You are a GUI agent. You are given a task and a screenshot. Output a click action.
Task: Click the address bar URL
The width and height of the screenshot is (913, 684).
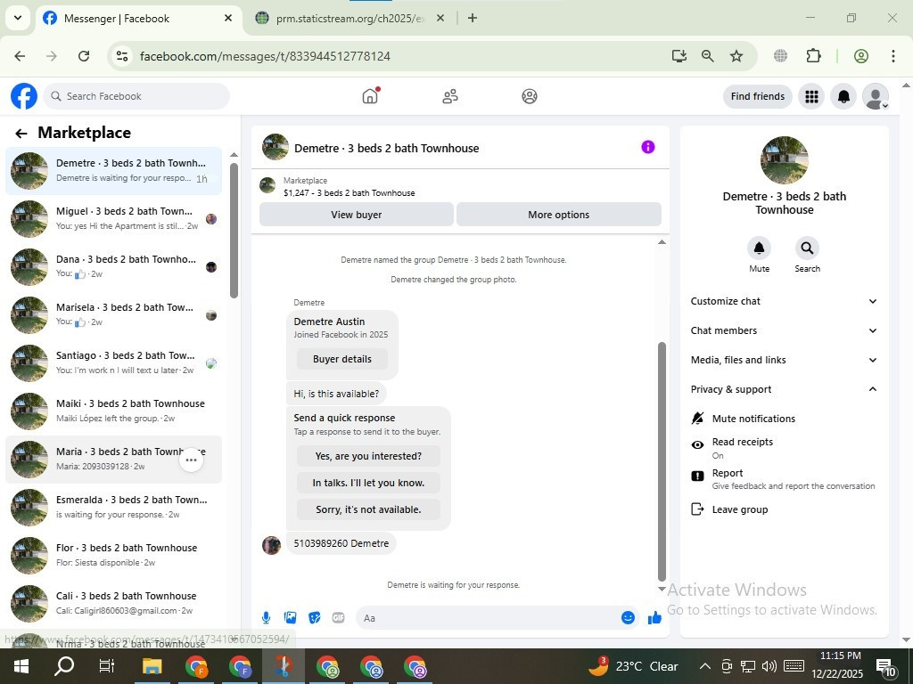[265, 56]
